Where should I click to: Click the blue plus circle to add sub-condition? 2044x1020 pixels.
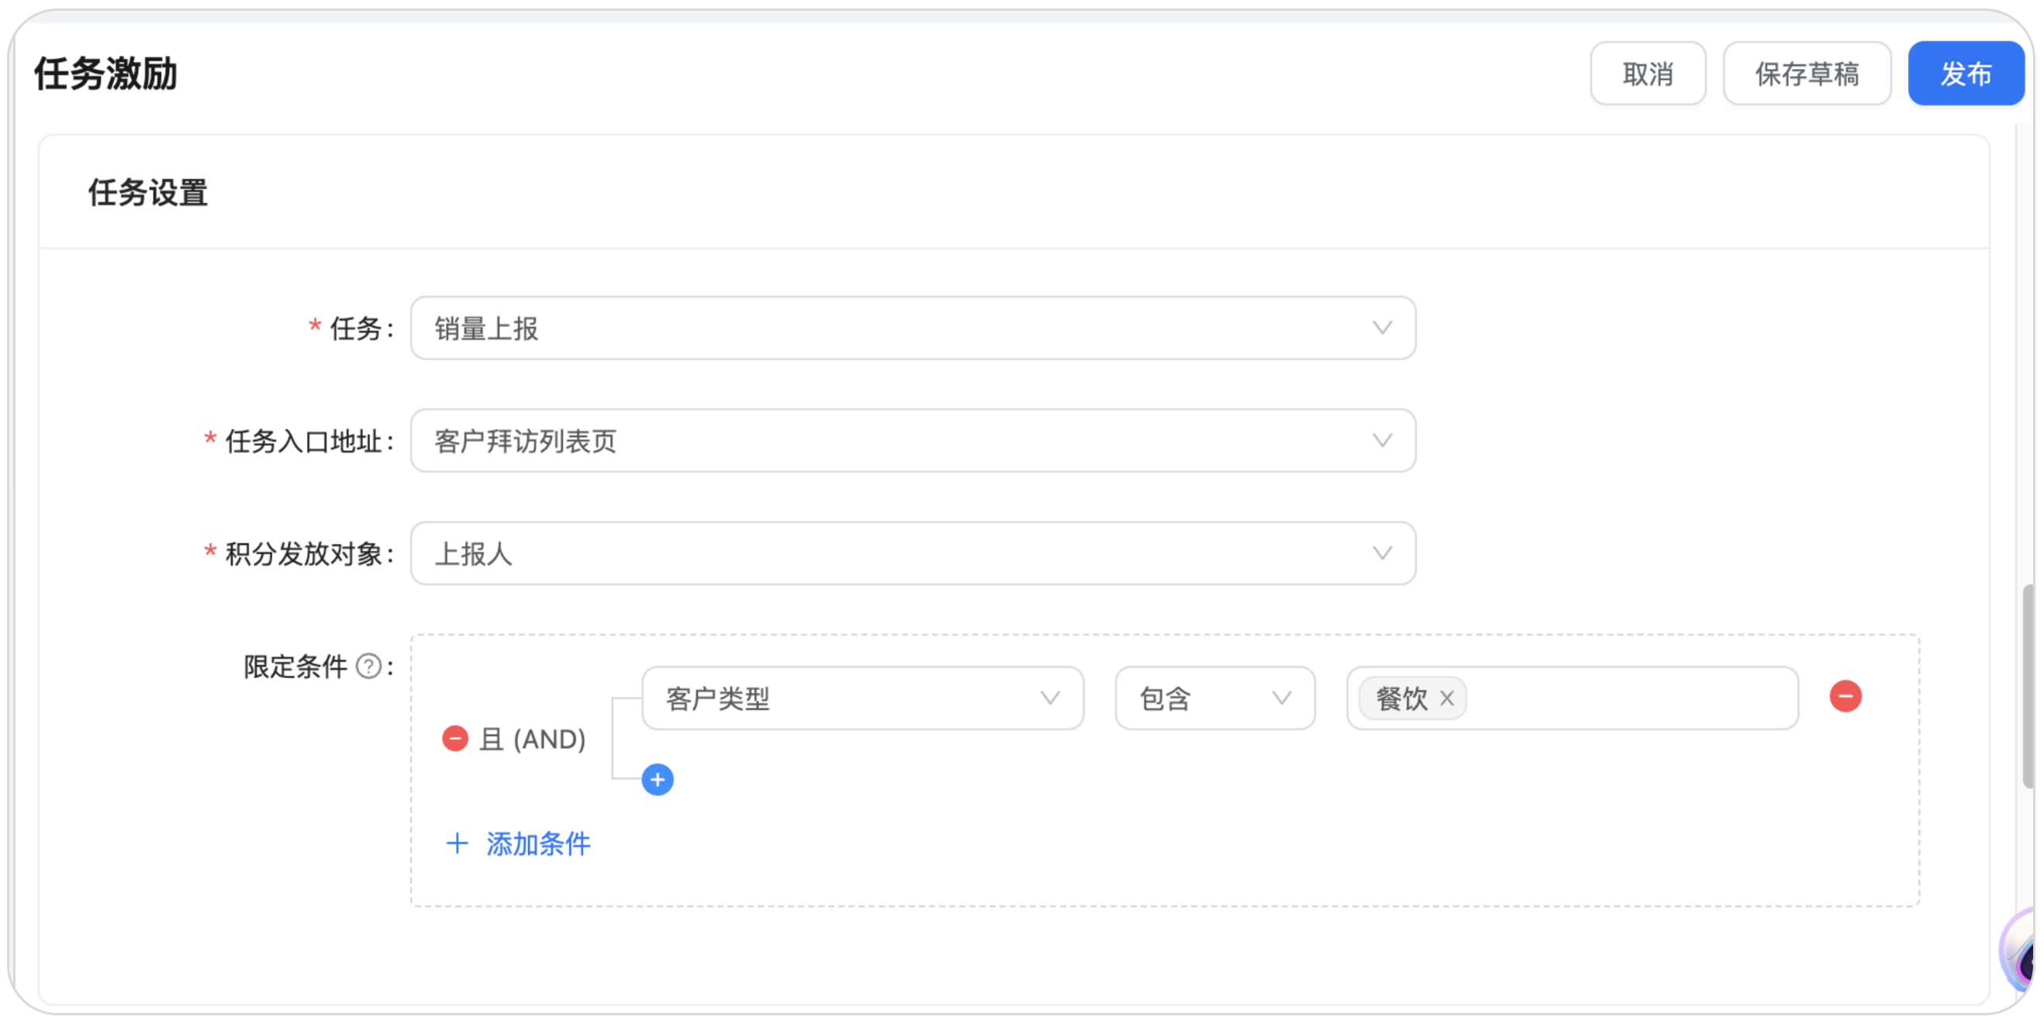[657, 780]
